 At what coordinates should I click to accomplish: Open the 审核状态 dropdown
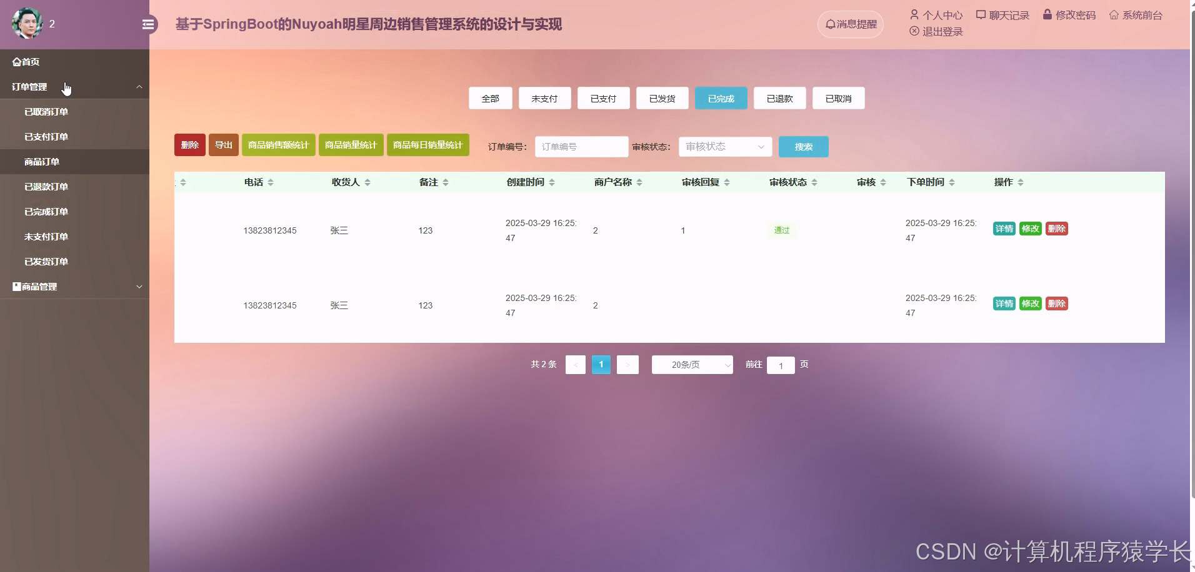(724, 147)
